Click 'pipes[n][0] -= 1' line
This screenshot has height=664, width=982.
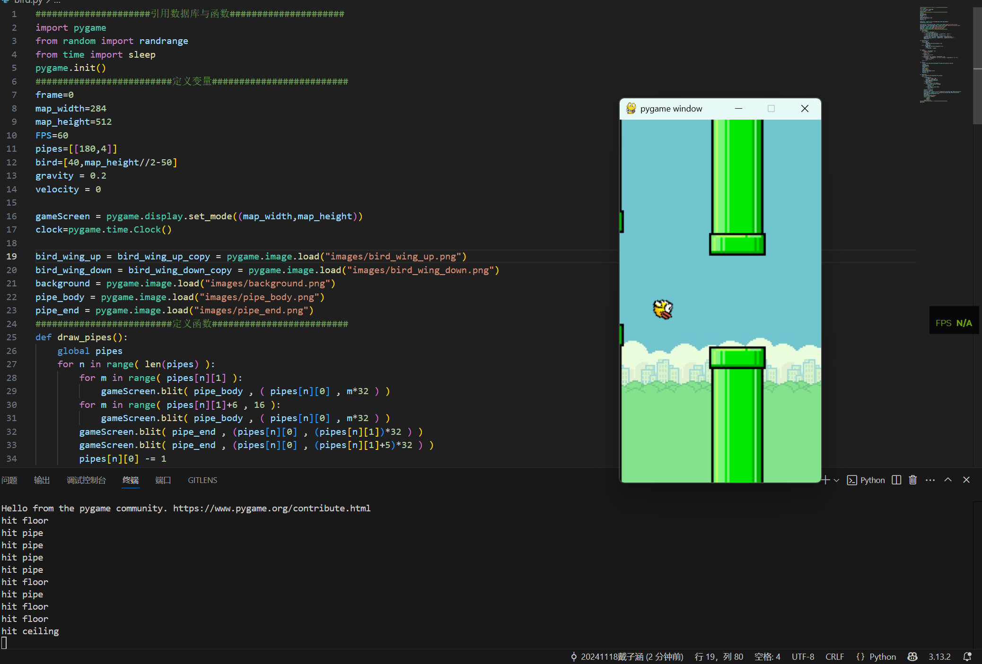pos(123,458)
